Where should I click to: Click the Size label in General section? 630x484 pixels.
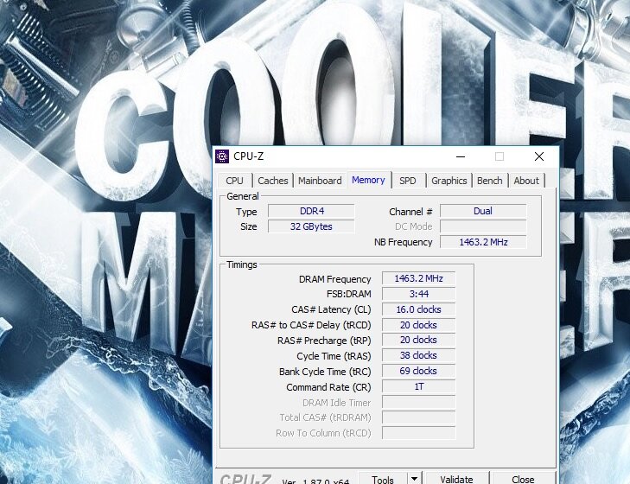point(248,226)
